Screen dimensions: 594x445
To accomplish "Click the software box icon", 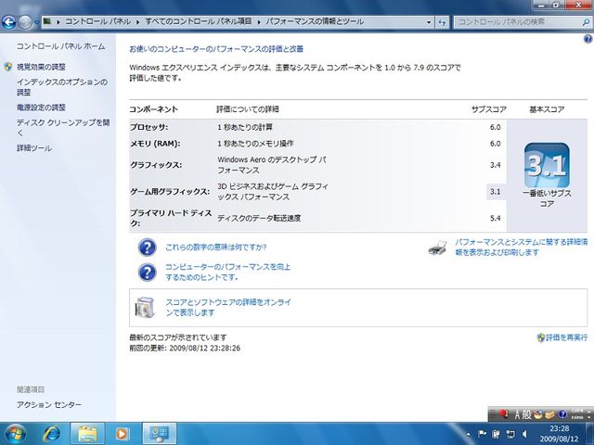I will [146, 307].
